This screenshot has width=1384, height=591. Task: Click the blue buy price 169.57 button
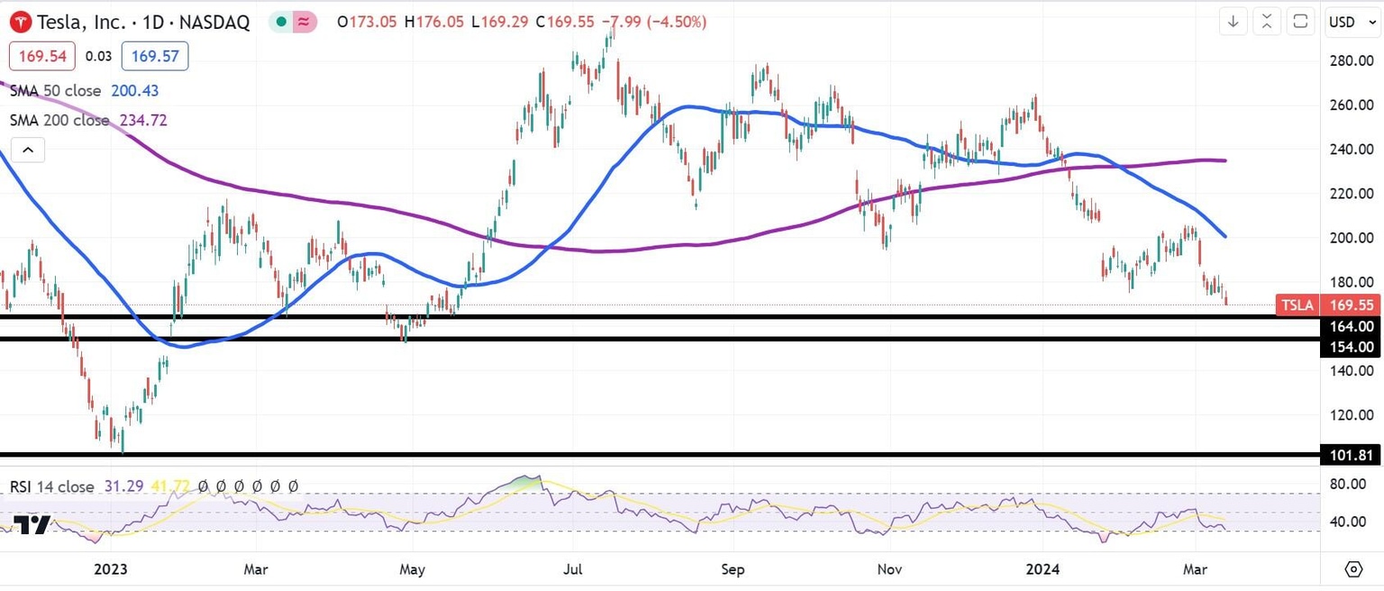coord(154,56)
